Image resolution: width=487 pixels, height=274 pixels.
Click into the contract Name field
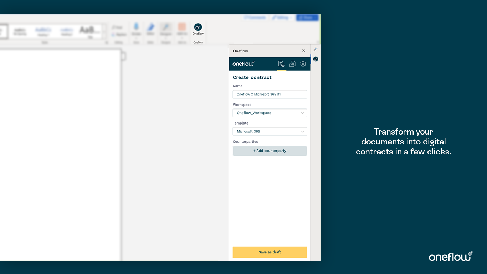(x=270, y=95)
